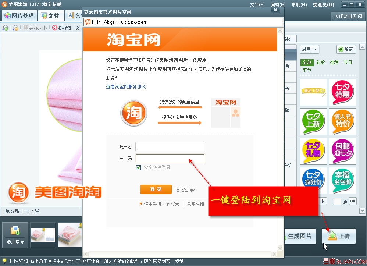Open the 文件(F) menu

[x=257, y=4]
